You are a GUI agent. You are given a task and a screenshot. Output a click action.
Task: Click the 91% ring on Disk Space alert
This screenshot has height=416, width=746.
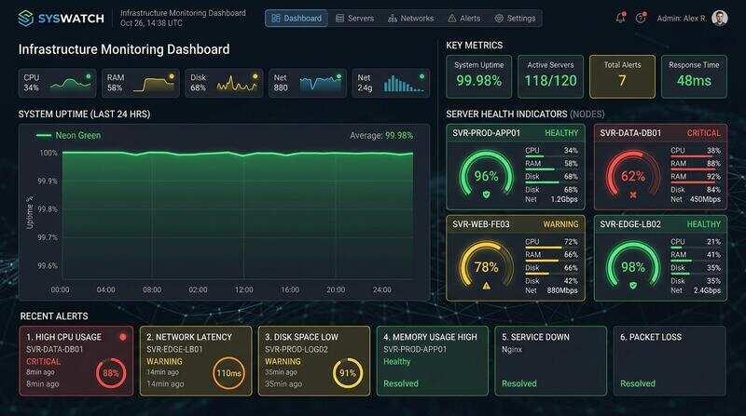coord(347,373)
